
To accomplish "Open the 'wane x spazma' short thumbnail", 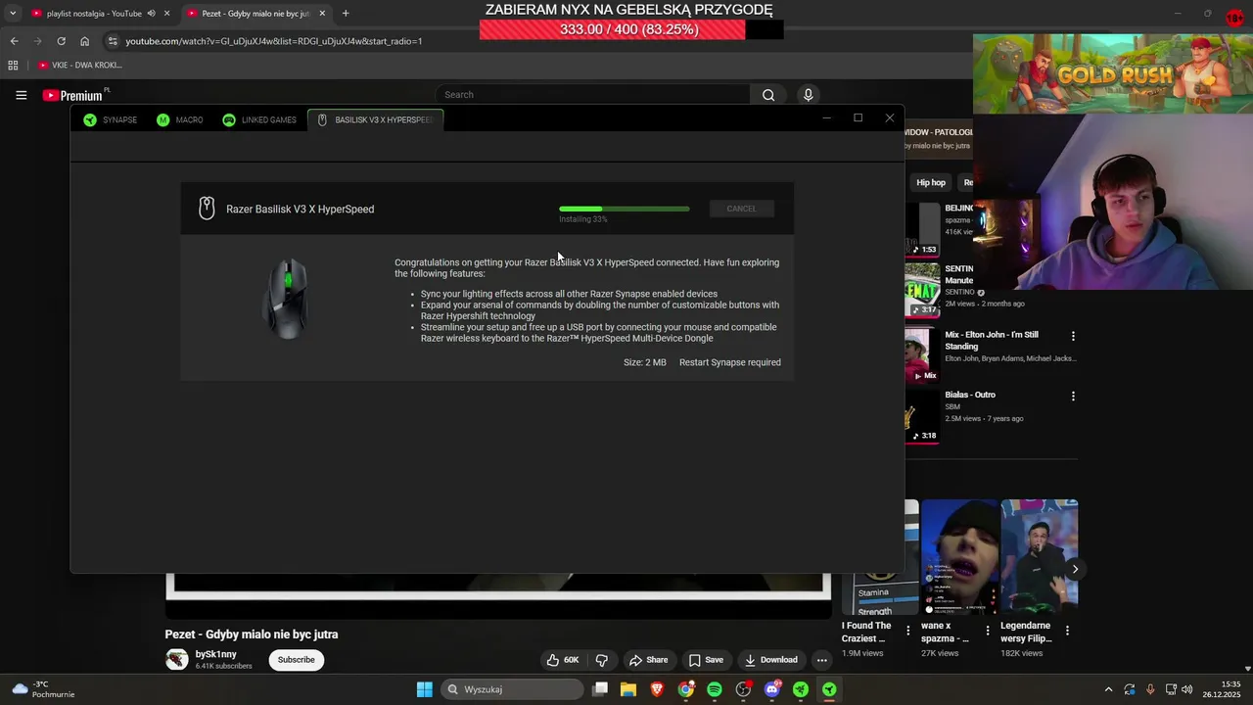I will point(959,556).
